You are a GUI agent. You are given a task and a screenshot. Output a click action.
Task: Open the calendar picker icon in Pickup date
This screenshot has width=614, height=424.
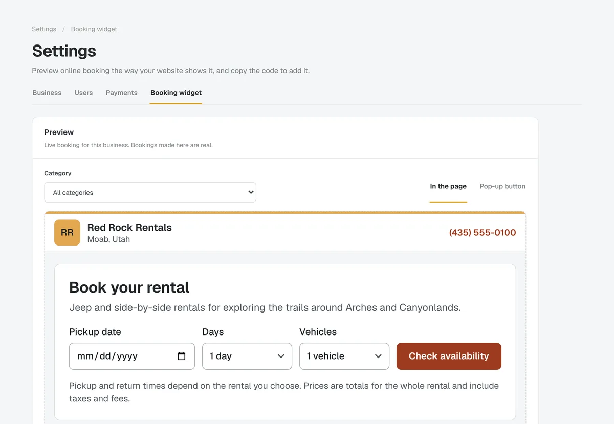tap(181, 356)
